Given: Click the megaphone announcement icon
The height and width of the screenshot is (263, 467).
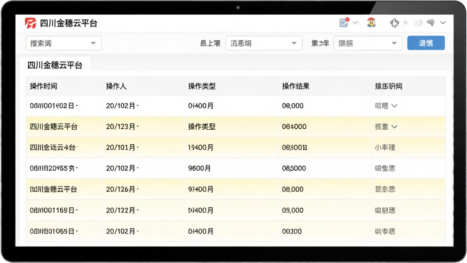Looking at the screenshot, I should click(x=431, y=23).
